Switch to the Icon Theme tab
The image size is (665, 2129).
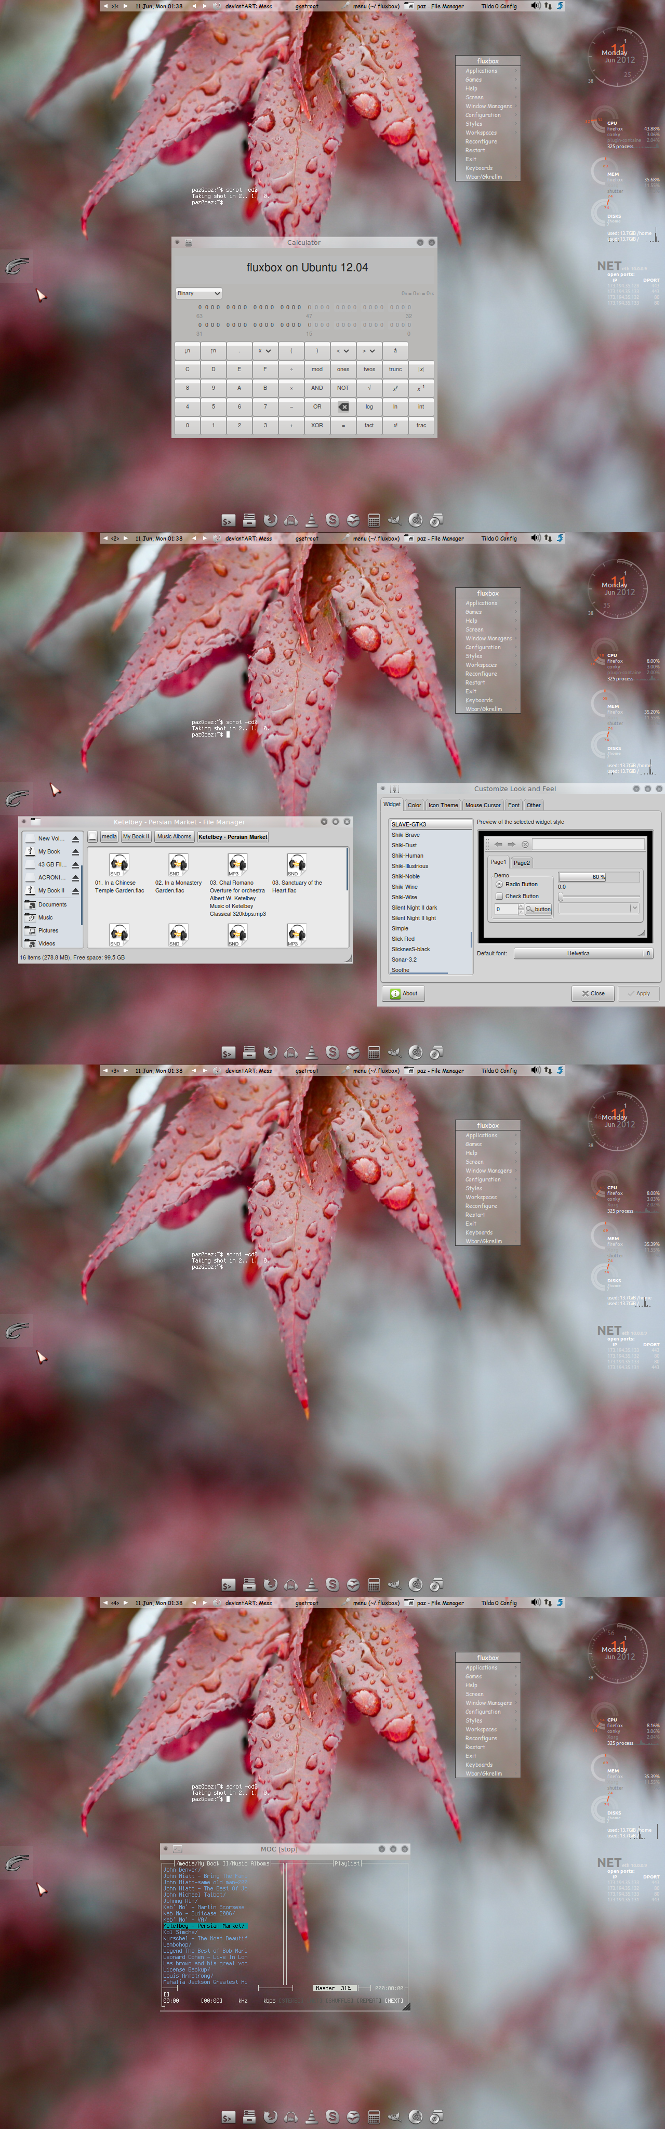coord(443,805)
